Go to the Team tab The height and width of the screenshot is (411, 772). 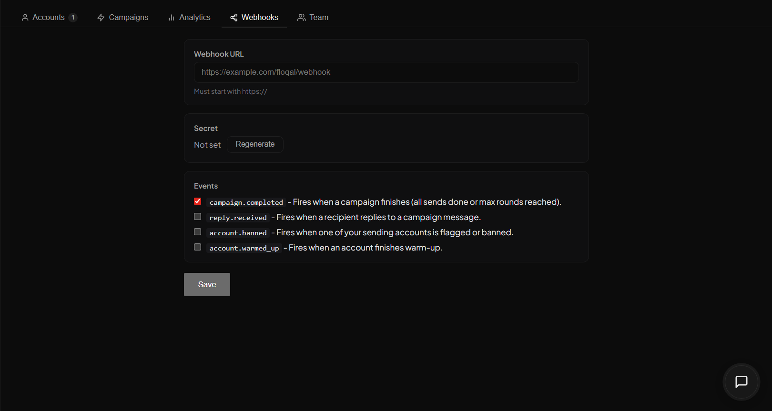click(313, 17)
